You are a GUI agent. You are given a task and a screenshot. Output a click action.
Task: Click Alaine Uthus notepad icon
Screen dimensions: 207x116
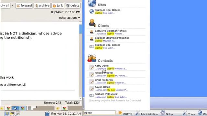click(91, 88)
